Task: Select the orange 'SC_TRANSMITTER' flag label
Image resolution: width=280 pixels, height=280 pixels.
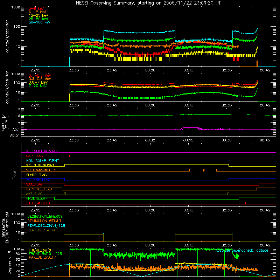Action: pyautogui.click(x=40, y=170)
